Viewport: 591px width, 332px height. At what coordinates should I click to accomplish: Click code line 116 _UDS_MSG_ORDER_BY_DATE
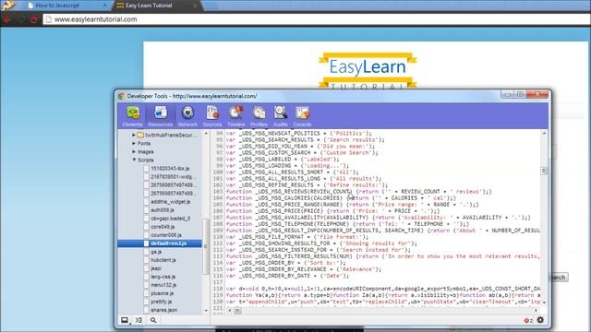pyautogui.click(x=287, y=276)
